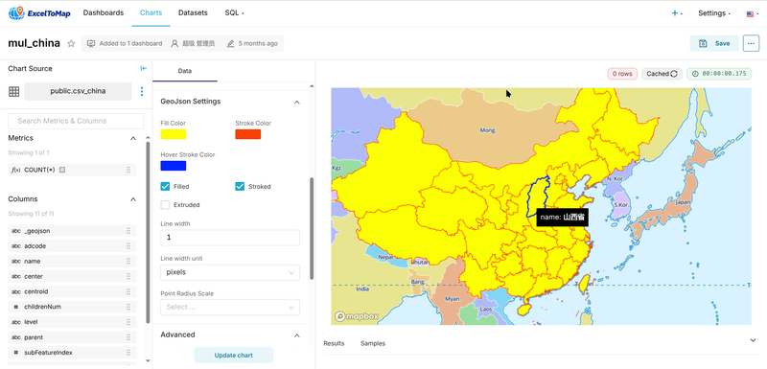
Task: Open the language flag selector
Action: point(752,13)
